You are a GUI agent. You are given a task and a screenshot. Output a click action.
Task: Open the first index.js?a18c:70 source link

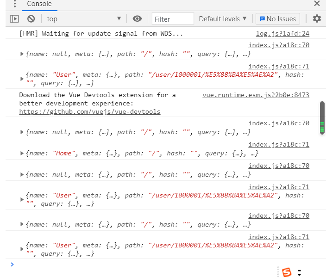click(279, 45)
